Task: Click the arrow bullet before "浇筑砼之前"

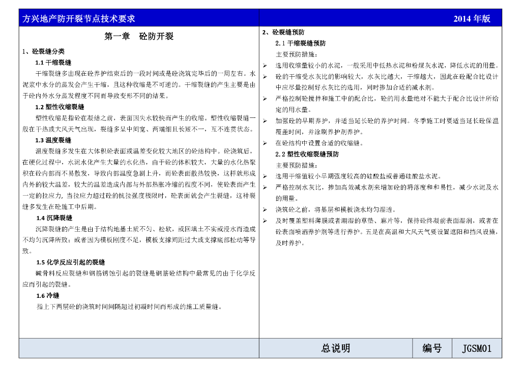Action: pos(265,209)
